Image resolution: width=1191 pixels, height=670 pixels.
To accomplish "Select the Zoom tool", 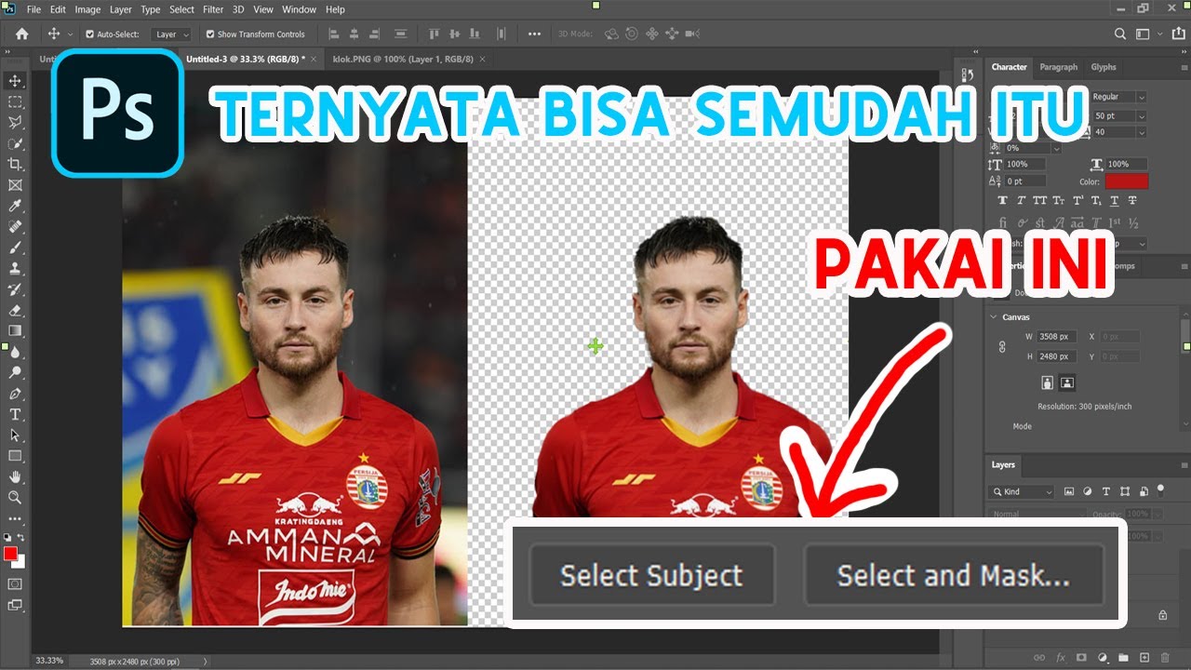I will click(x=15, y=498).
